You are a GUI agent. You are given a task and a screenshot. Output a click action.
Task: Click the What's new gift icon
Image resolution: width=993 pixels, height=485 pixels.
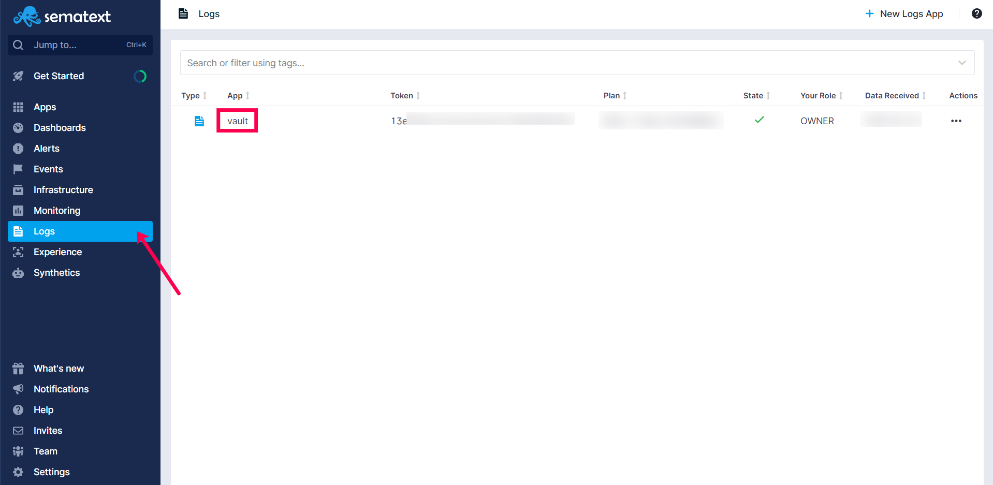[x=18, y=369]
